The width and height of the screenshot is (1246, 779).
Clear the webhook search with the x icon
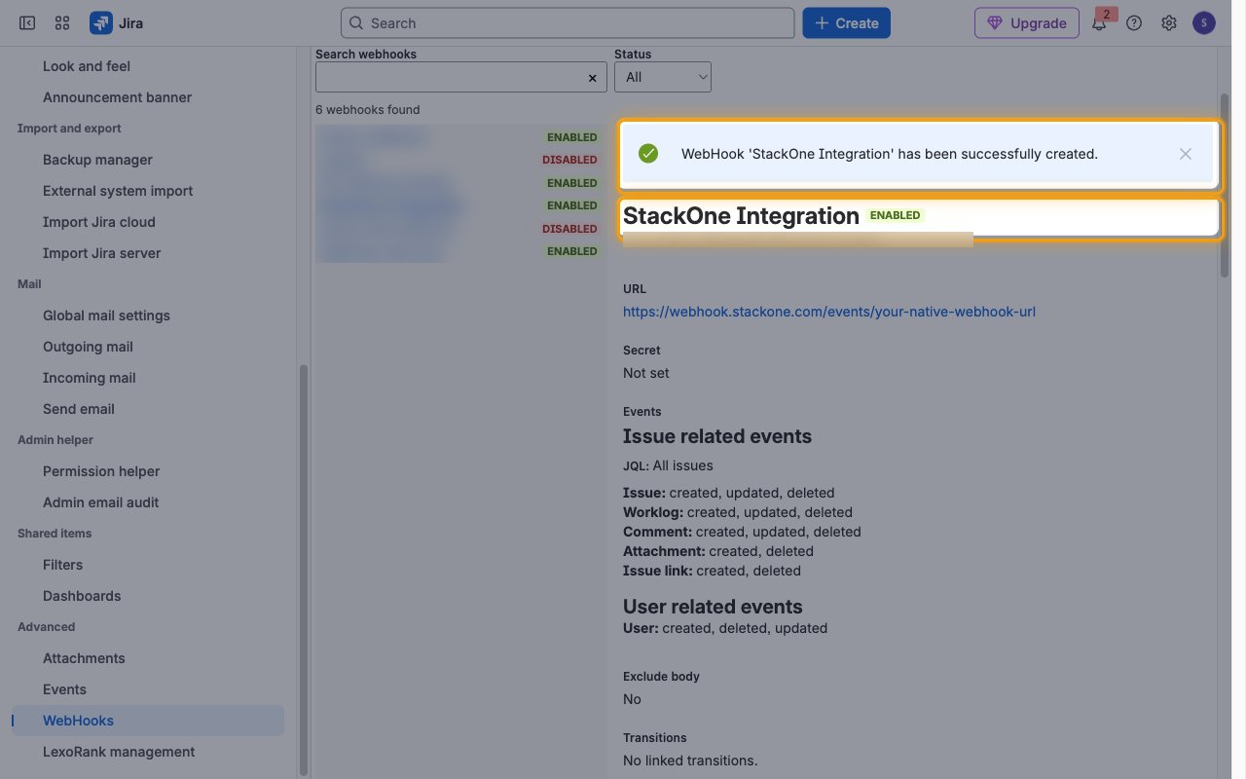(x=592, y=78)
